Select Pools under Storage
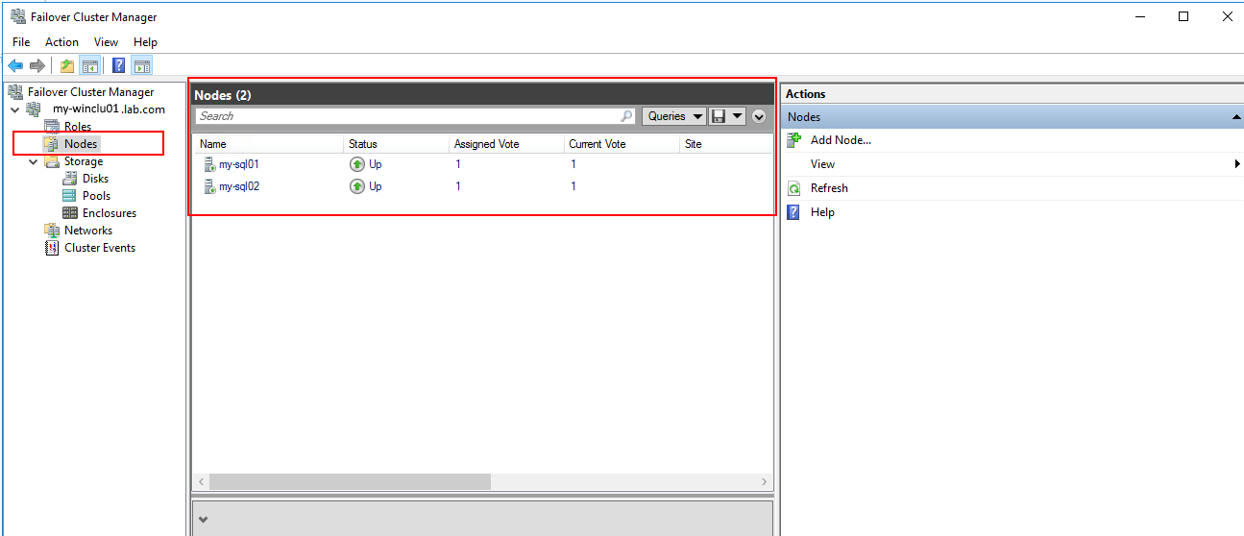The width and height of the screenshot is (1244, 536). tap(96, 196)
